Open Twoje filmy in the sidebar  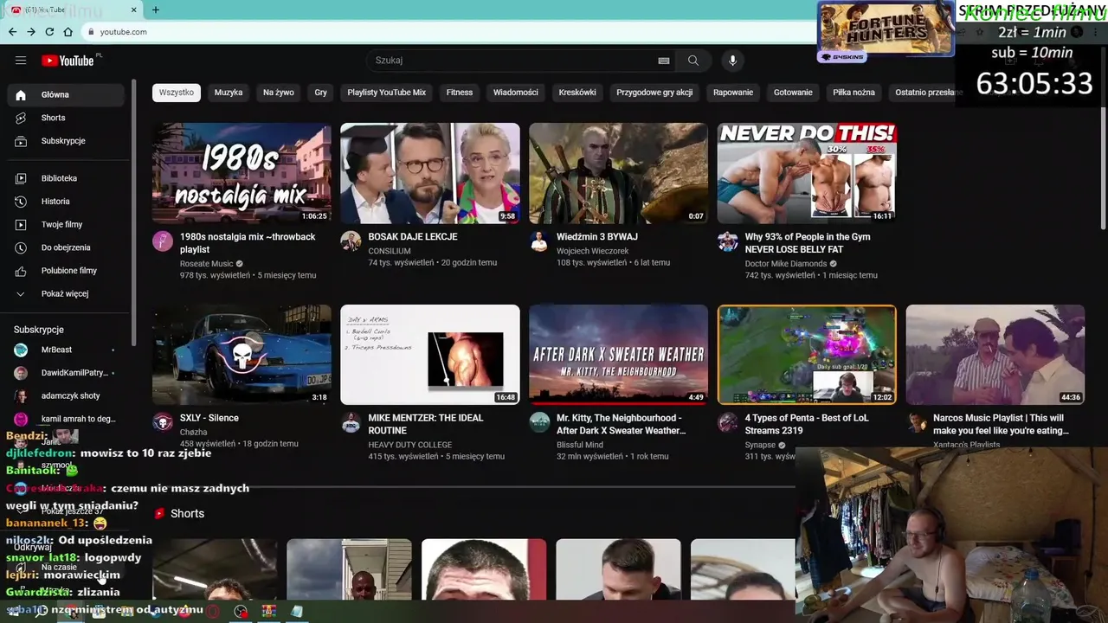[66, 224]
